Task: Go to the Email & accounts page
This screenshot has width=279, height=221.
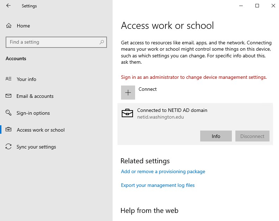Action: coord(35,96)
